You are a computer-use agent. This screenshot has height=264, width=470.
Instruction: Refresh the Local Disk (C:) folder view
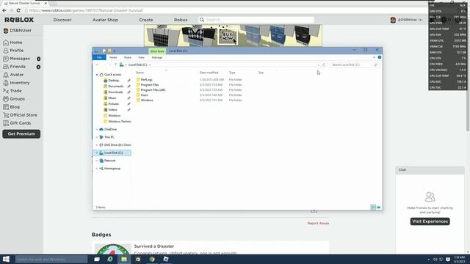324,65
